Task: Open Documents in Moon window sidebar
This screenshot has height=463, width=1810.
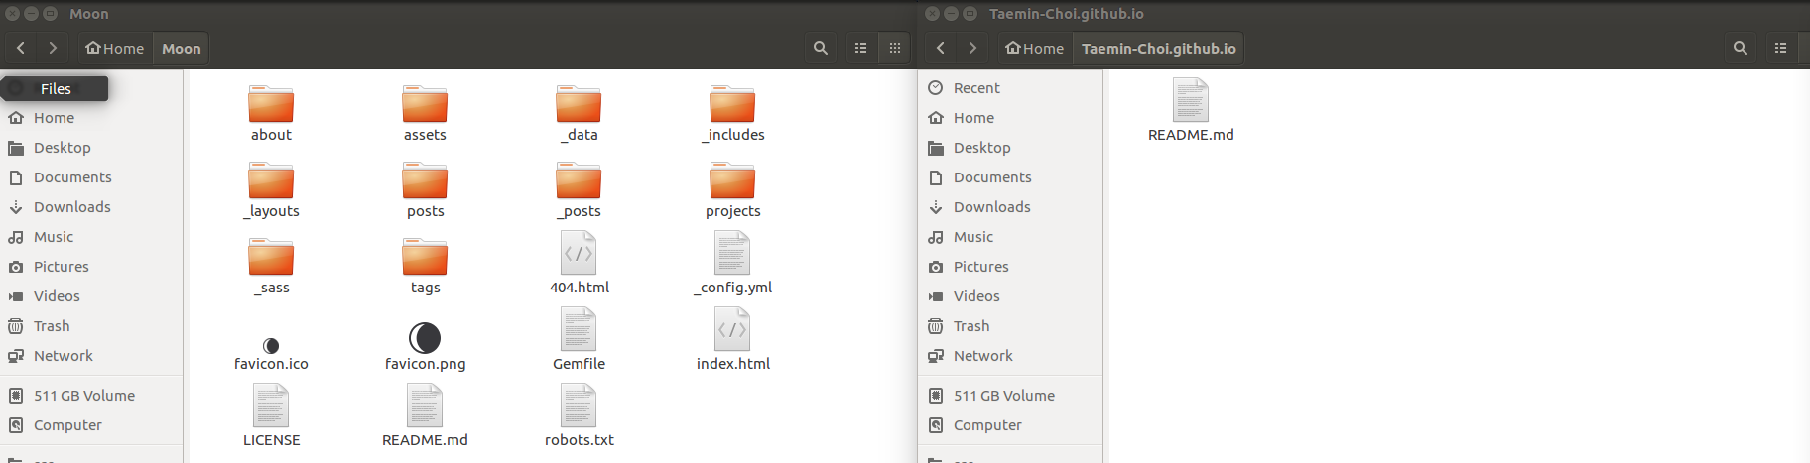Action: pos(91,177)
